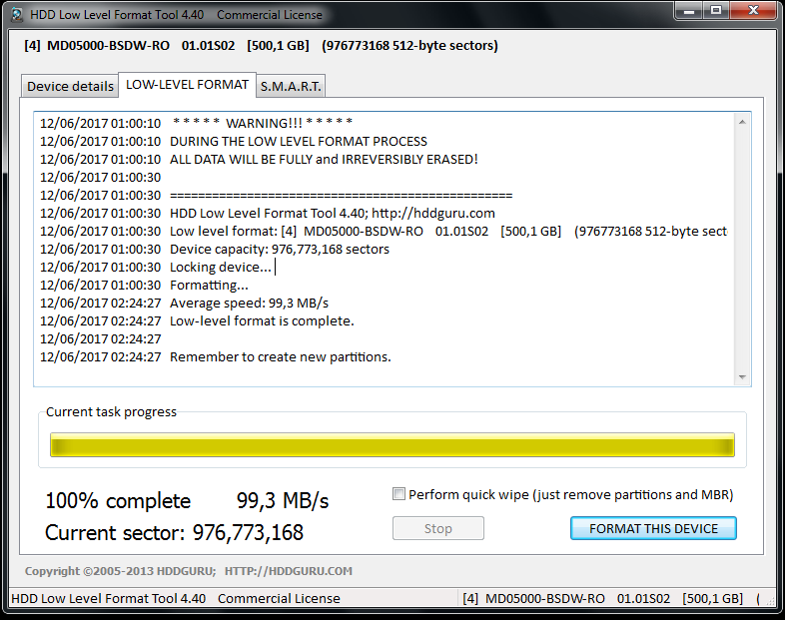Image resolution: width=785 pixels, height=620 pixels.
Task: Click the 'Current task progress' group label
Action: pyautogui.click(x=111, y=411)
